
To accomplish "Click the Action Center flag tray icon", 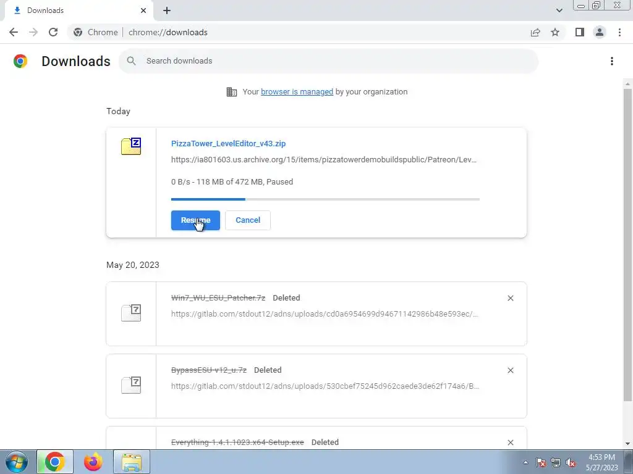I will tap(541, 462).
